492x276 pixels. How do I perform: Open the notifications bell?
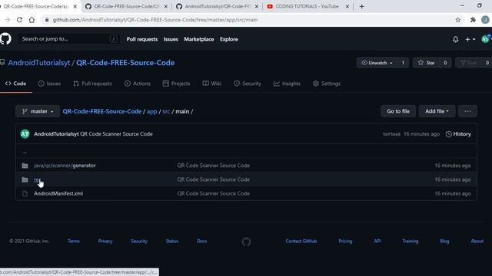[x=455, y=39]
